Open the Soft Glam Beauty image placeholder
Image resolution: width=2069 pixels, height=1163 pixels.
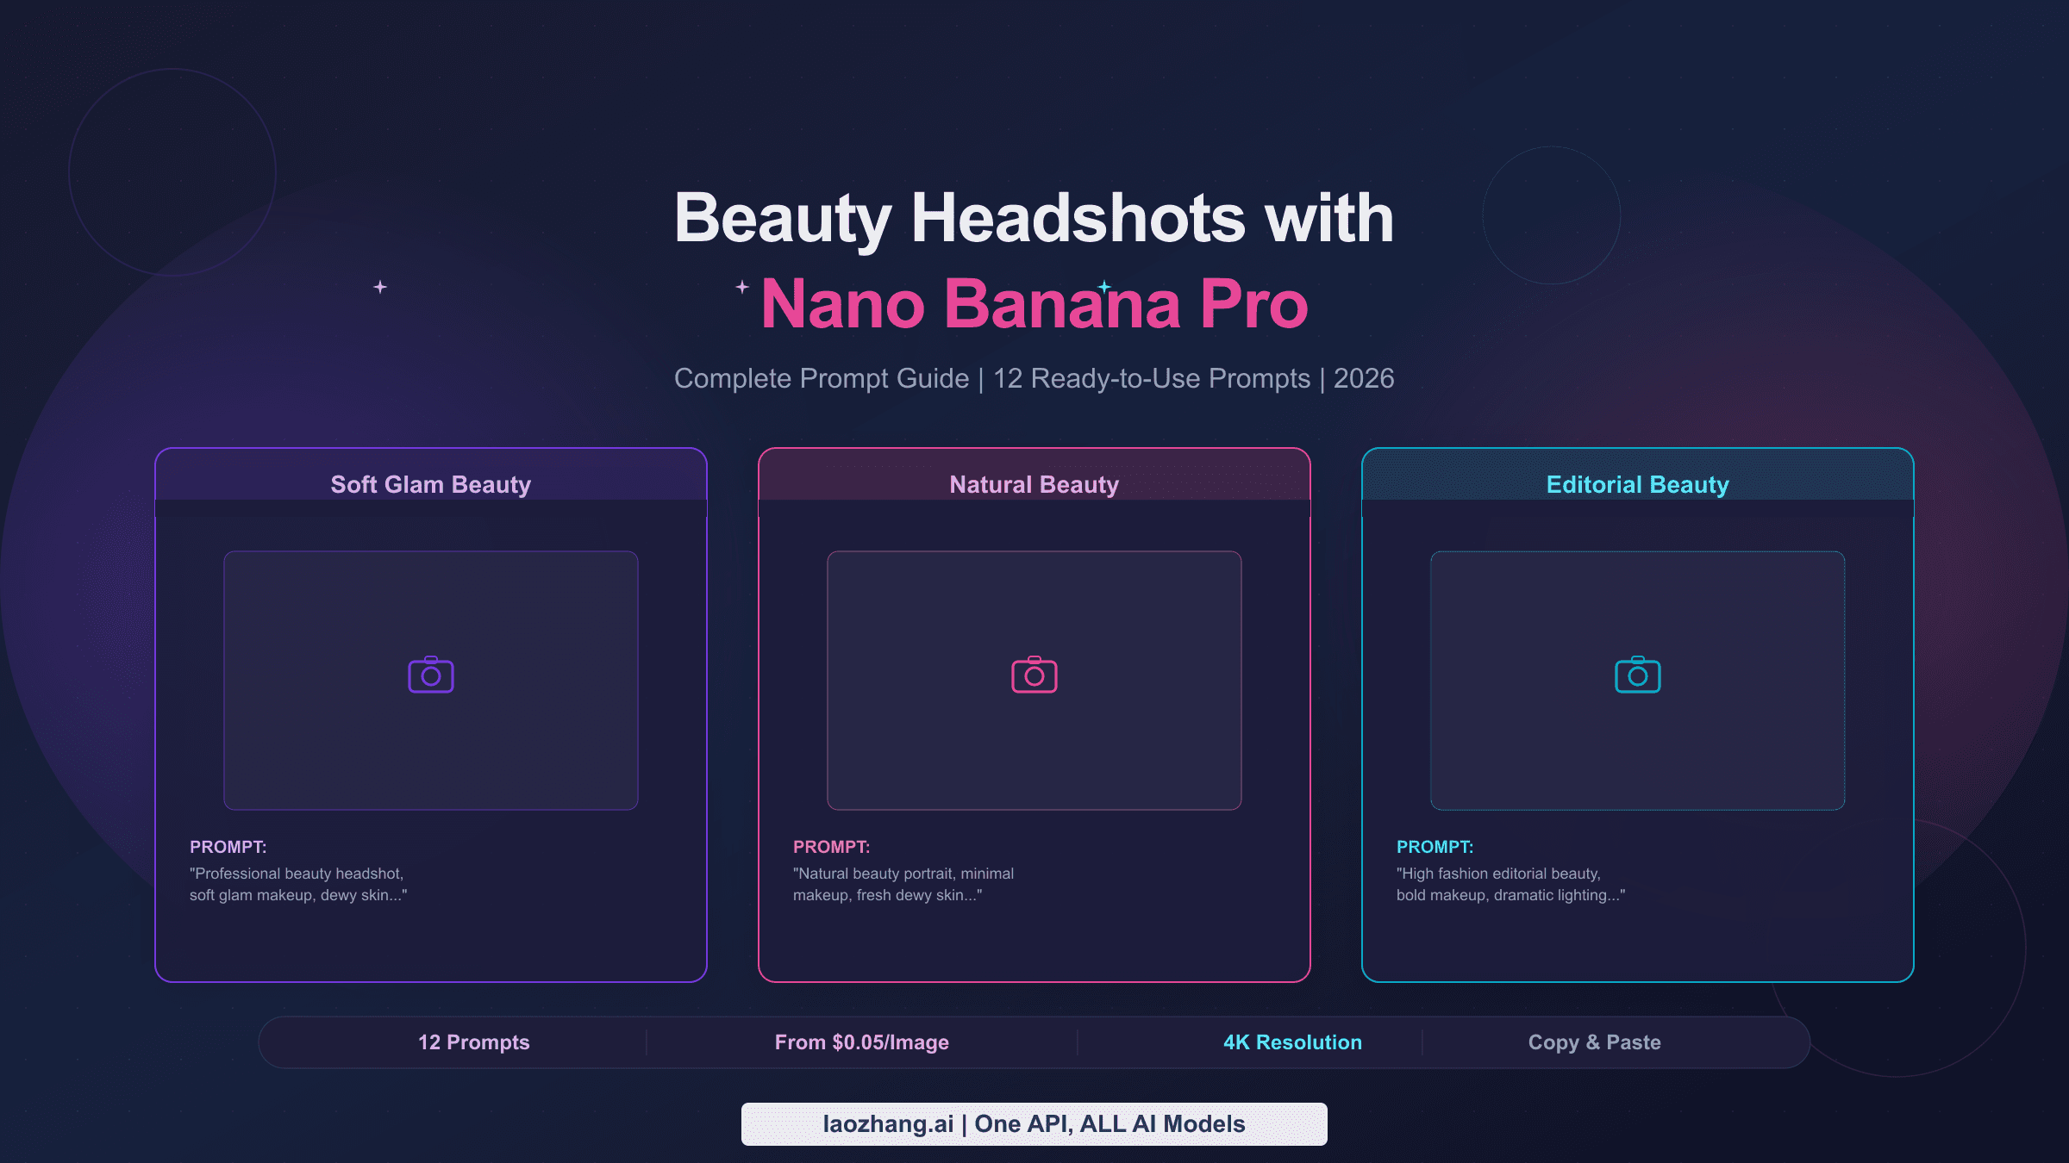click(x=431, y=681)
